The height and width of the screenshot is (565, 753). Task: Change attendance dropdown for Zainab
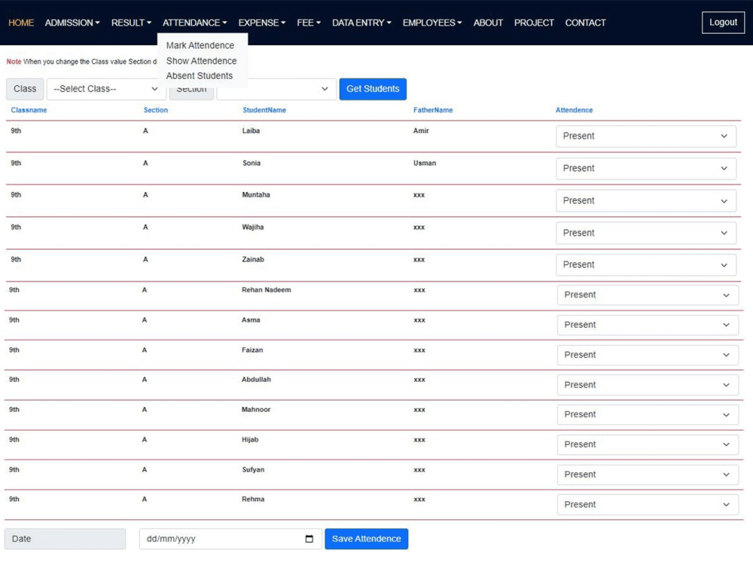click(646, 264)
